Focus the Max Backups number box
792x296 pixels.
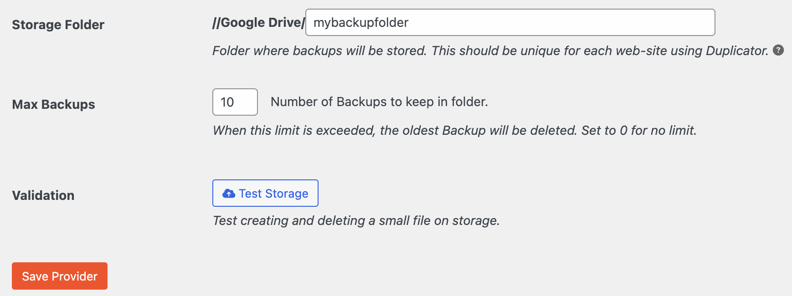[x=235, y=102]
